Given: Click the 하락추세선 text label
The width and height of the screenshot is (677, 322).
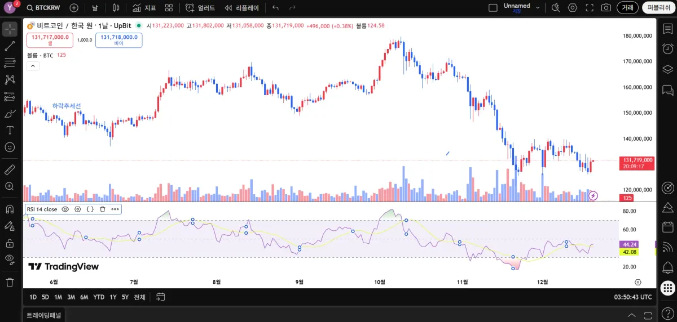Looking at the screenshot, I should (67, 106).
